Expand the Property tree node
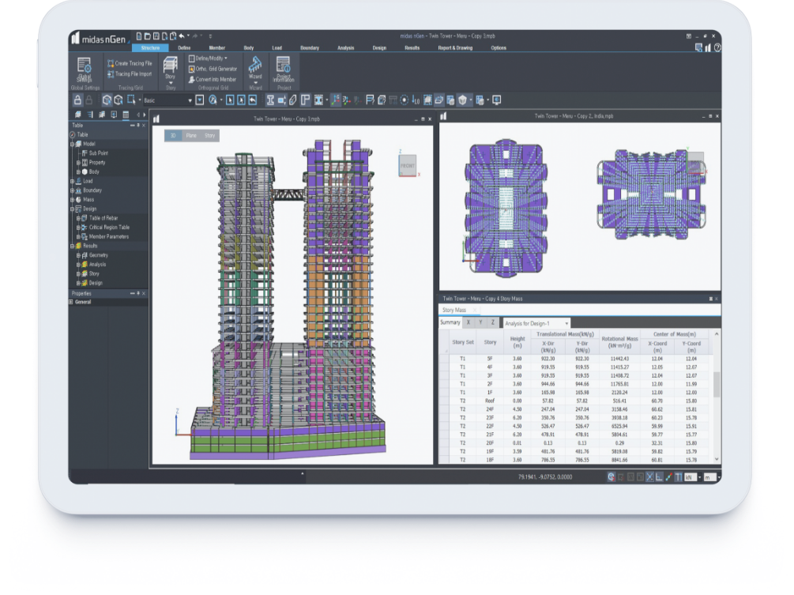794x595 pixels. click(78, 163)
